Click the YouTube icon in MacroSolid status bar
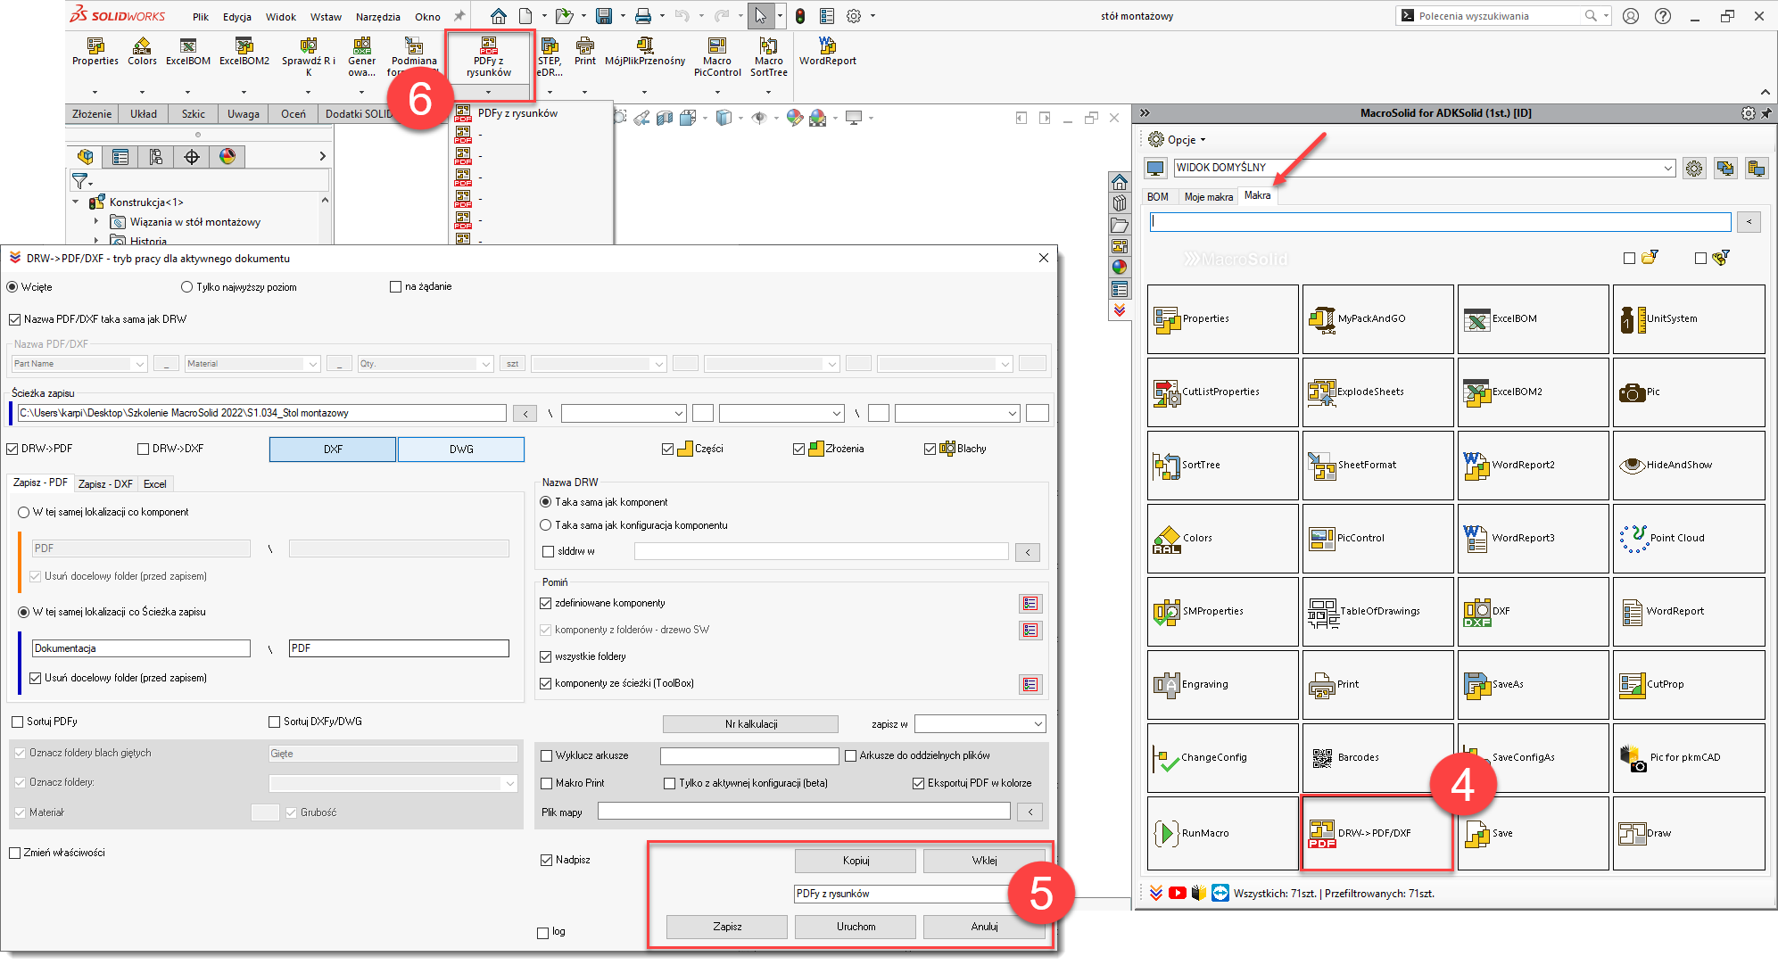Image resolution: width=1778 pixels, height=965 pixels. (1178, 893)
